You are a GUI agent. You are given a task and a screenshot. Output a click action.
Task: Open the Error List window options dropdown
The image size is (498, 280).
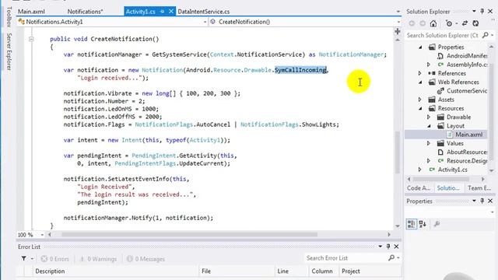(381, 247)
